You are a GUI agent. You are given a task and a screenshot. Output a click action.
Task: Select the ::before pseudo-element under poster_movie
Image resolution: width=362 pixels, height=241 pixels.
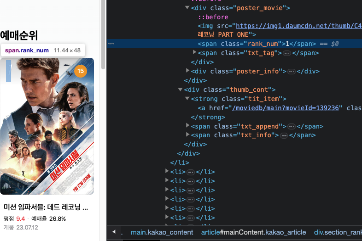click(x=213, y=17)
